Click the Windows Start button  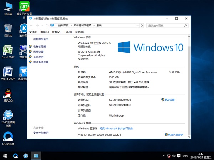click(x=5, y=156)
